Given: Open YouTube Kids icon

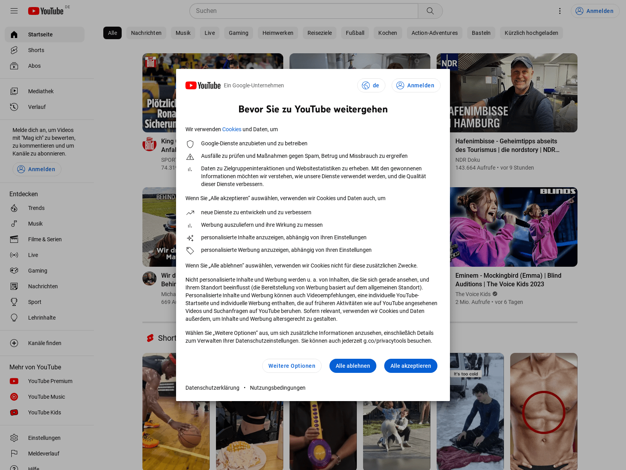Looking at the screenshot, I should pos(14,412).
